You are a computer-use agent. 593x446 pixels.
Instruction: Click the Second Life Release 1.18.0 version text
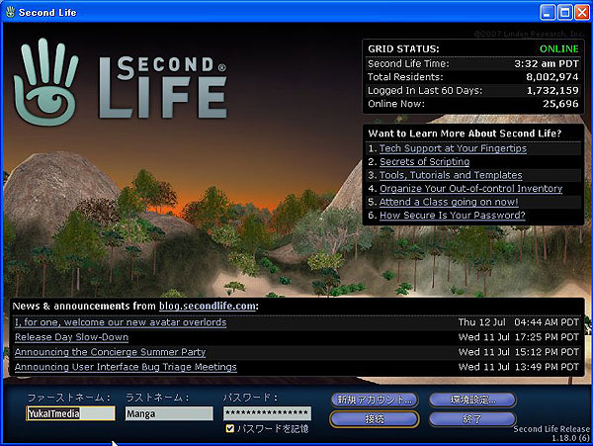tap(551, 433)
